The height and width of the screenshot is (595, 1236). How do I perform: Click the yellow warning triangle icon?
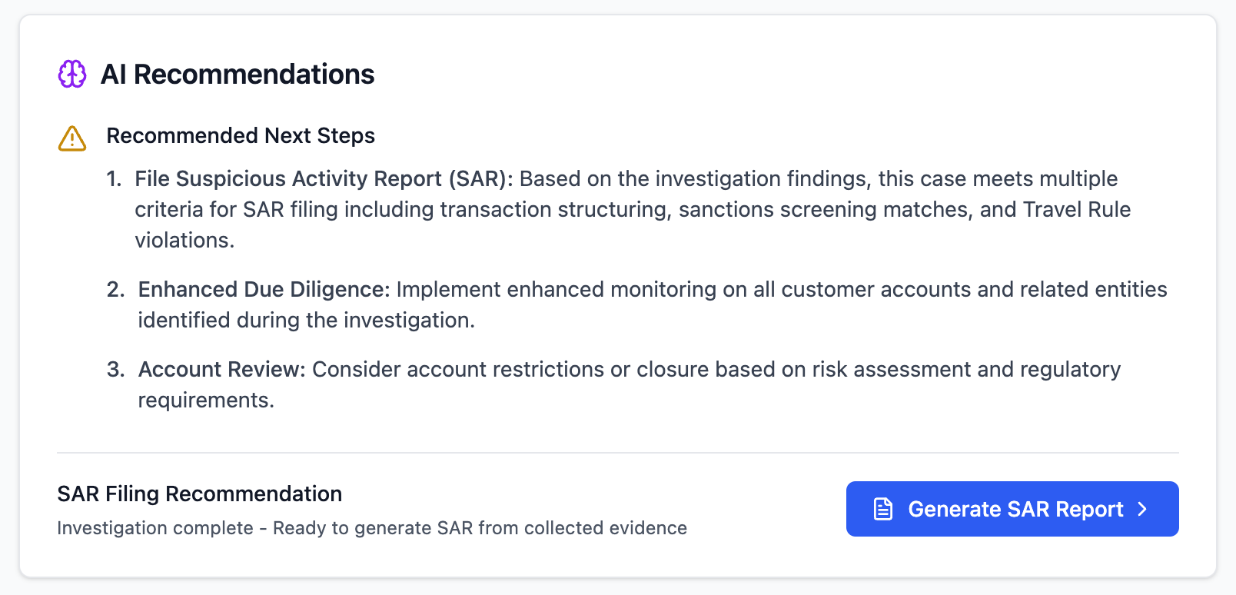point(72,138)
